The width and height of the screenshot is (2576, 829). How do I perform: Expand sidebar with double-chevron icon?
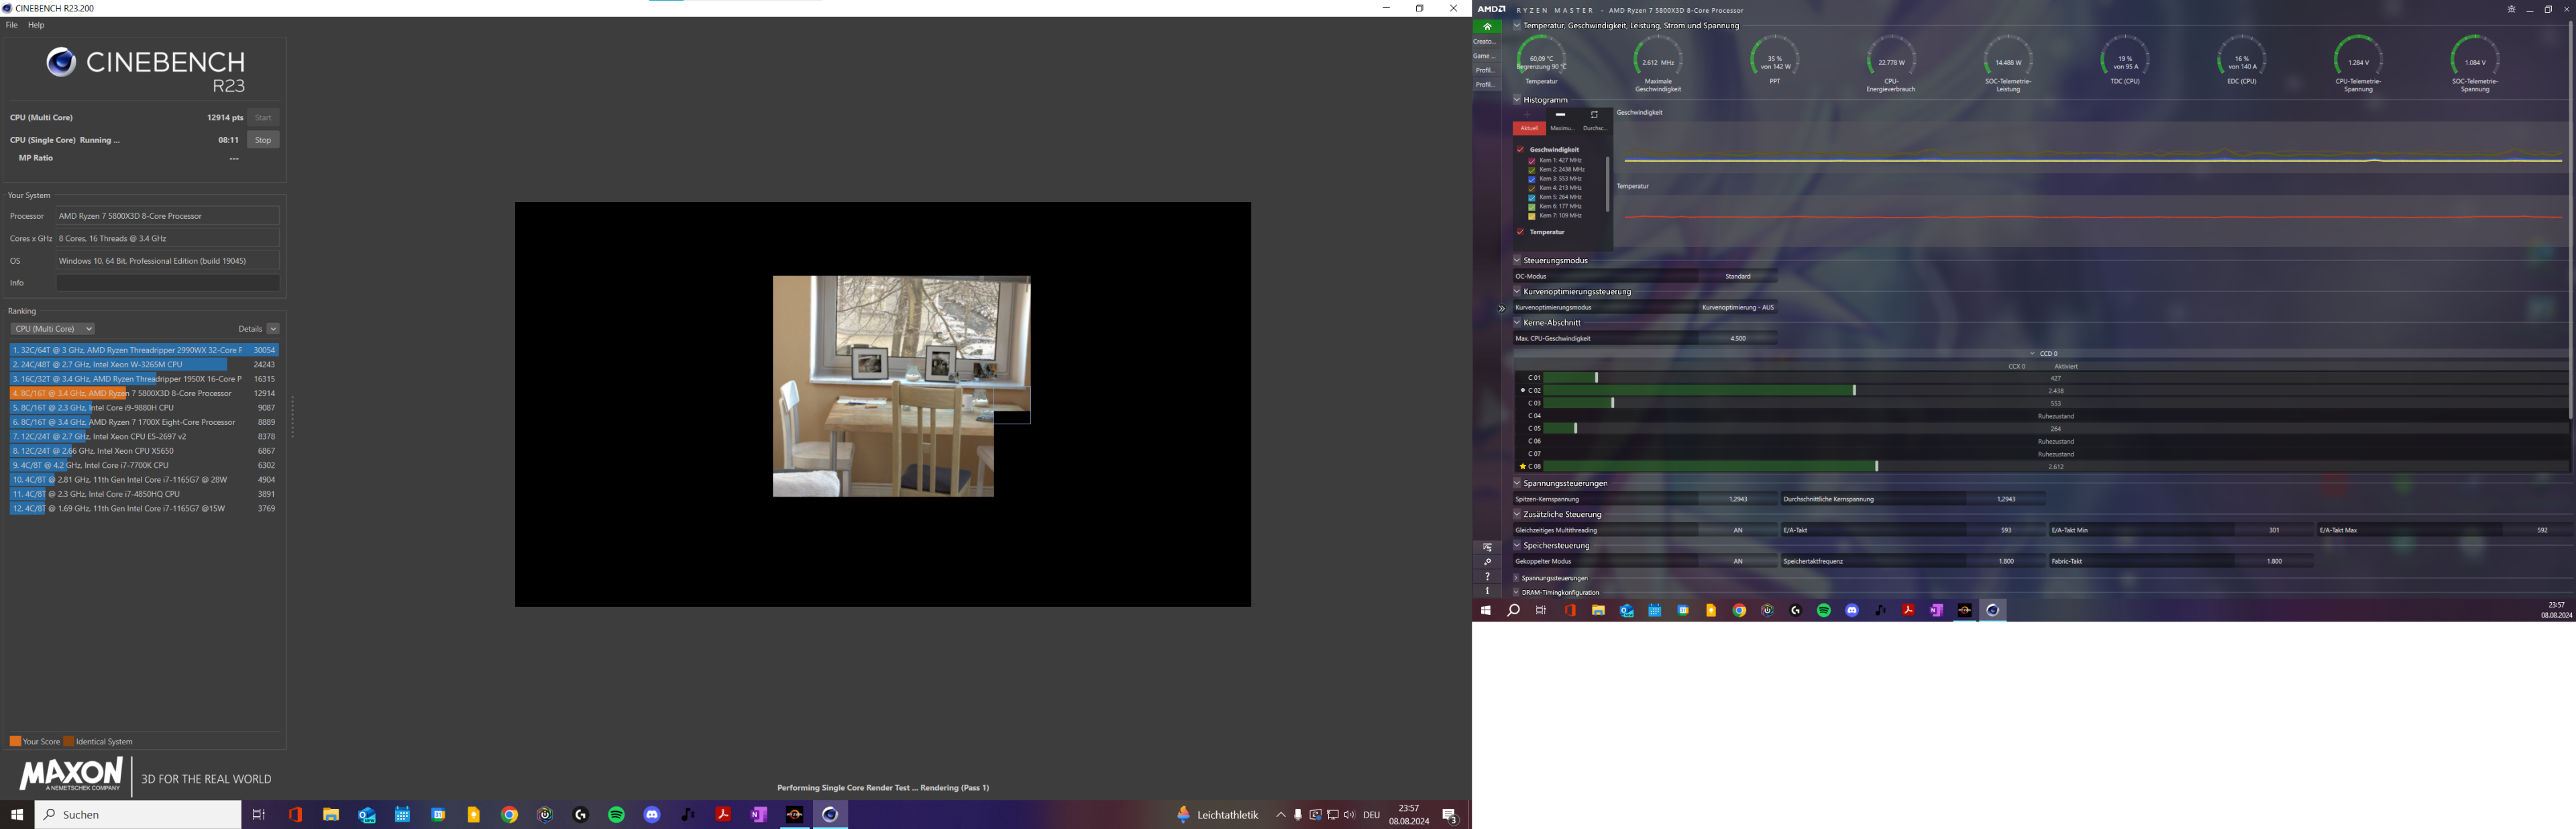(1501, 308)
